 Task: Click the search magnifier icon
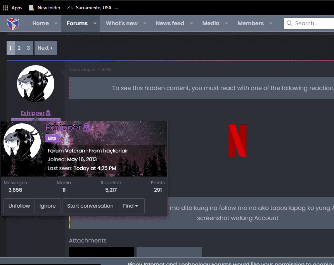(289, 23)
